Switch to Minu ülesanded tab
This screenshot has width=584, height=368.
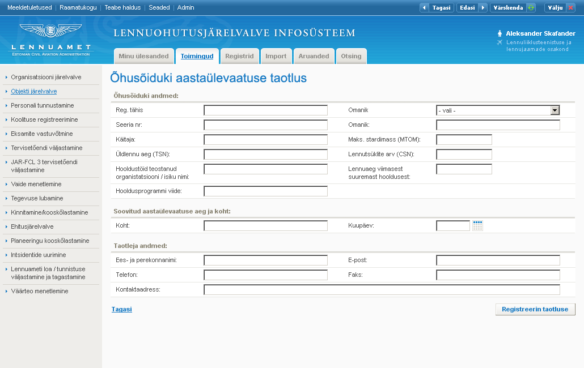coord(144,56)
